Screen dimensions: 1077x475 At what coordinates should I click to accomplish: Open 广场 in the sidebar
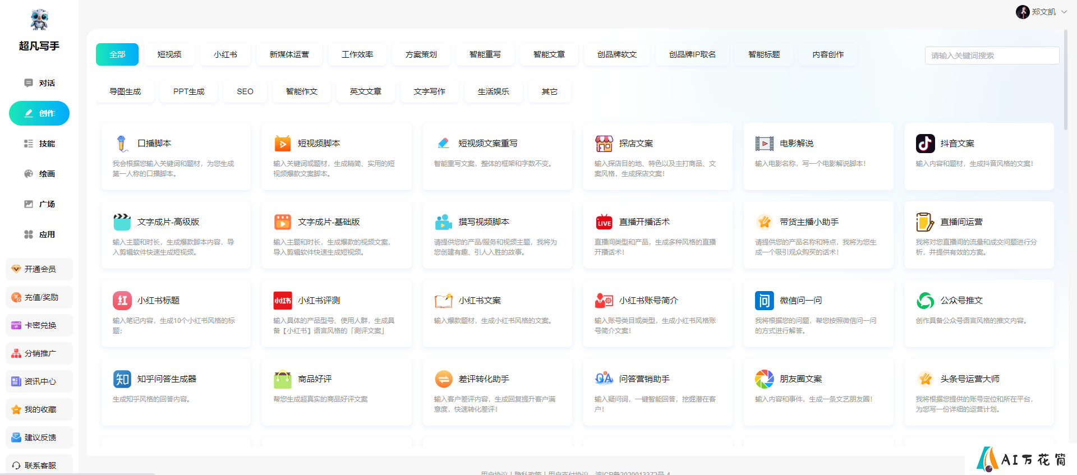tap(39, 204)
